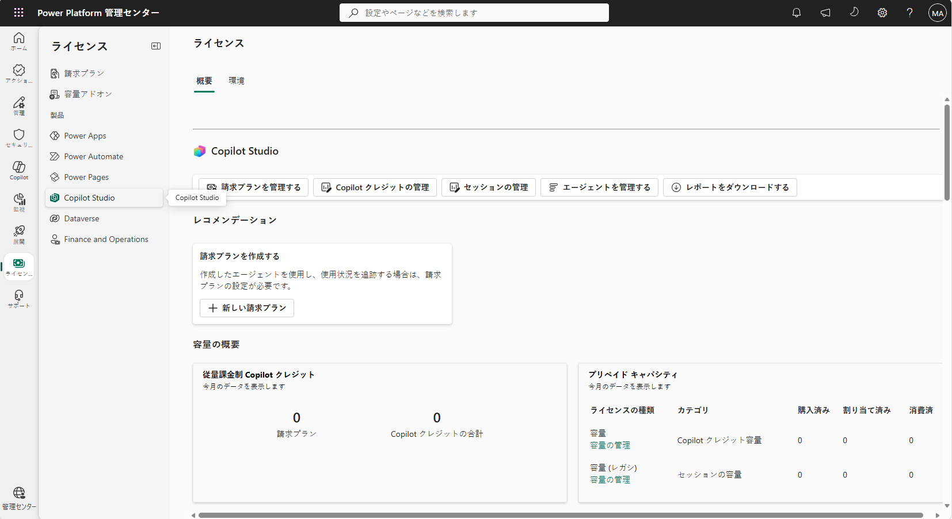Click the Copilot クレジットの合計 label
Viewport: 952px width, 519px height.
tap(437, 434)
